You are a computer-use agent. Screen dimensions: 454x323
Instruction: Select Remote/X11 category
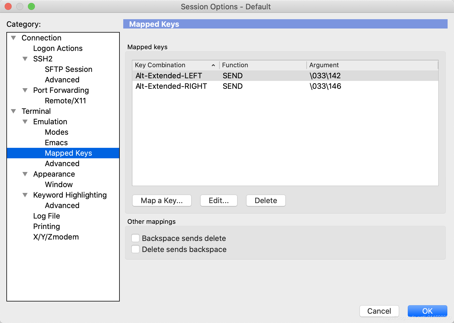[x=65, y=101]
